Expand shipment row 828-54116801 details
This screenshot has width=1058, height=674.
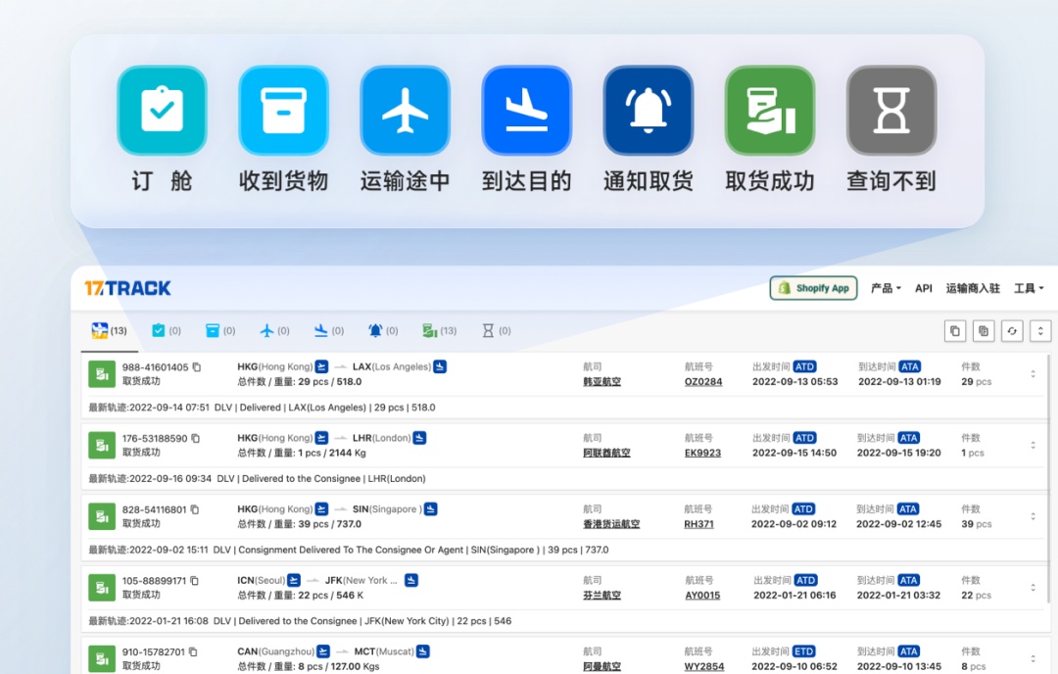1033,516
